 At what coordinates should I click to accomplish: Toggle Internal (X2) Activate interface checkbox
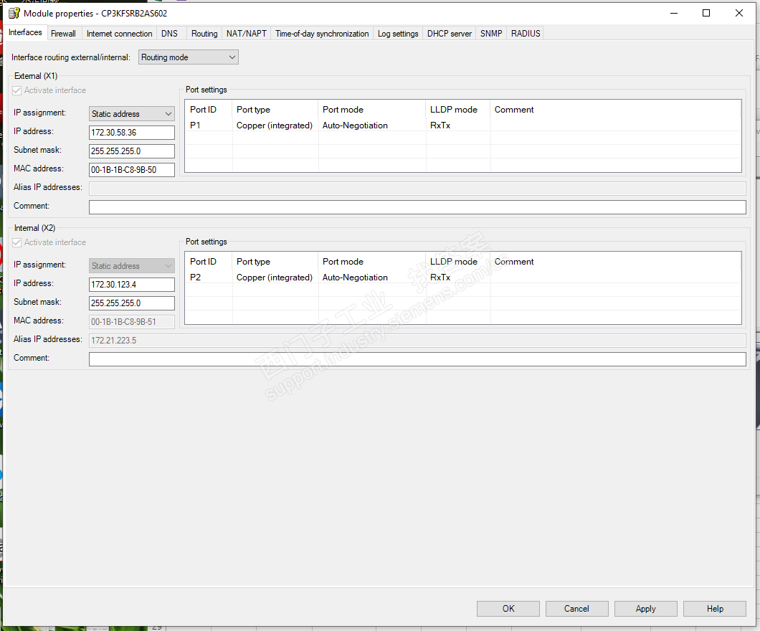click(x=17, y=243)
